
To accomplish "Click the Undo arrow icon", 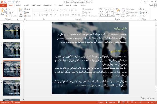I will pos(9,2).
